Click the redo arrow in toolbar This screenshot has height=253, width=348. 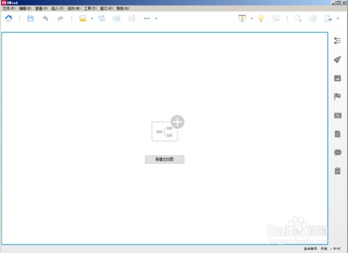(61, 18)
